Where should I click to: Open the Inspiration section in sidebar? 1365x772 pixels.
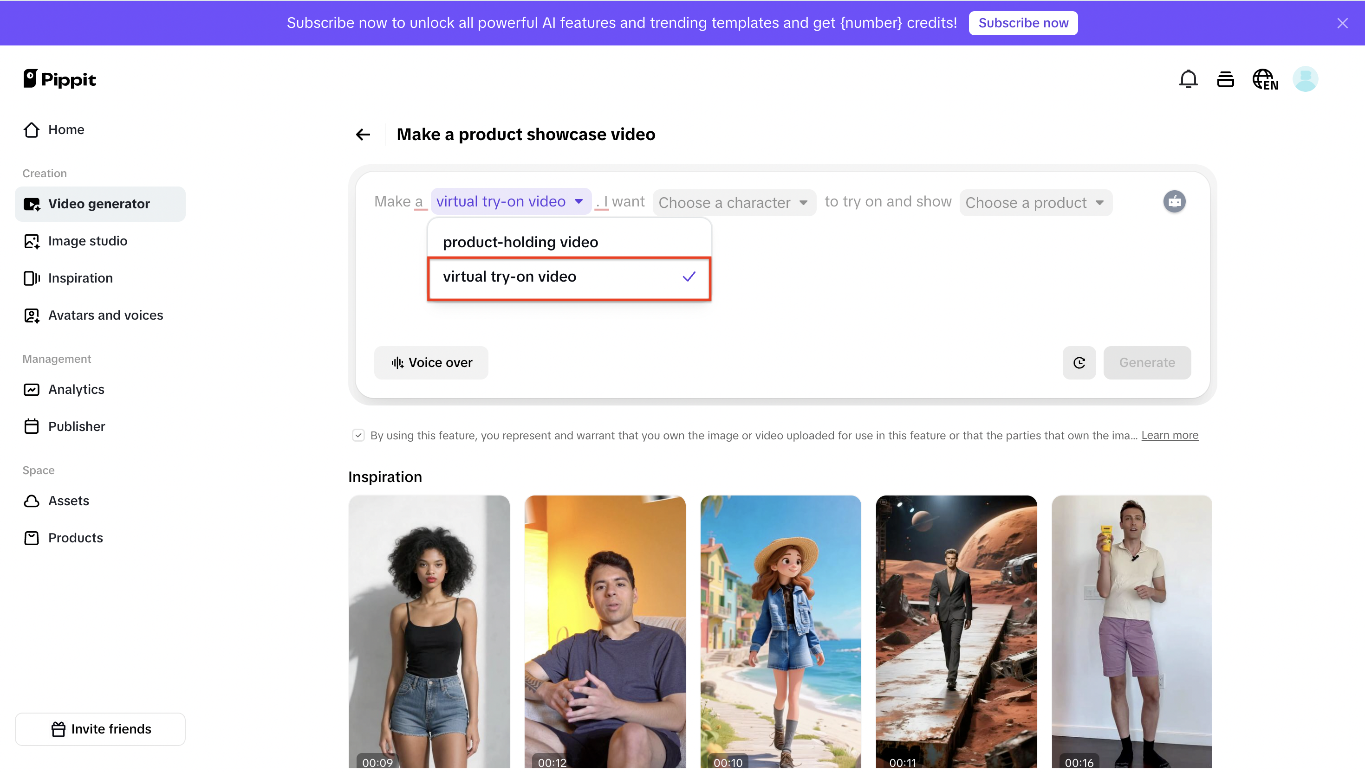coord(80,278)
